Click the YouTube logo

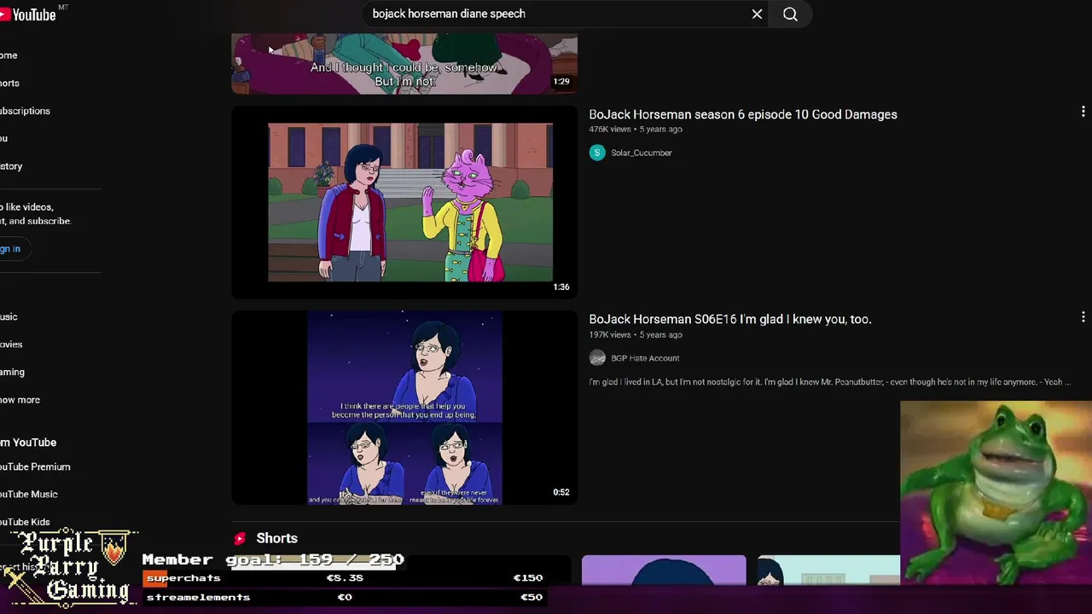[27, 14]
